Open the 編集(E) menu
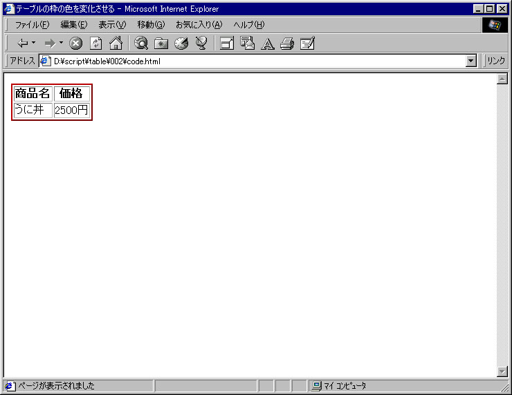Screen dimensions: 512x395 pyautogui.click(x=74, y=25)
